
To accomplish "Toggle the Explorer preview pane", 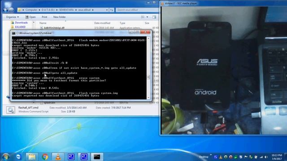I will 154,17.
